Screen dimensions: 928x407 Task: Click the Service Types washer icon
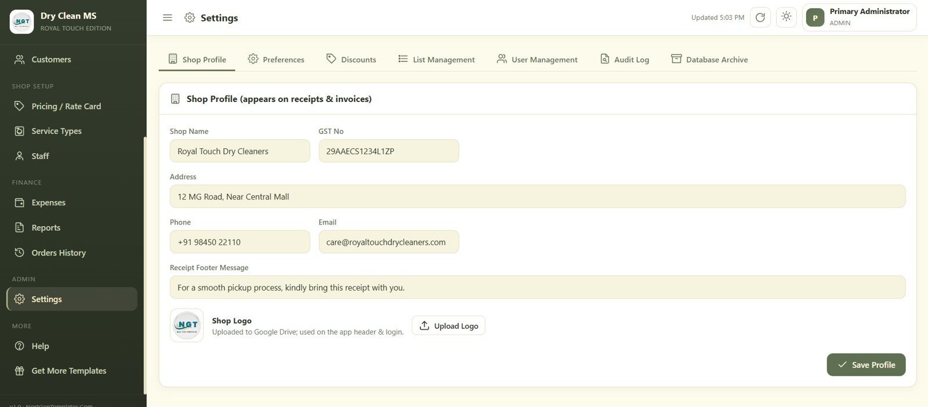pos(20,131)
